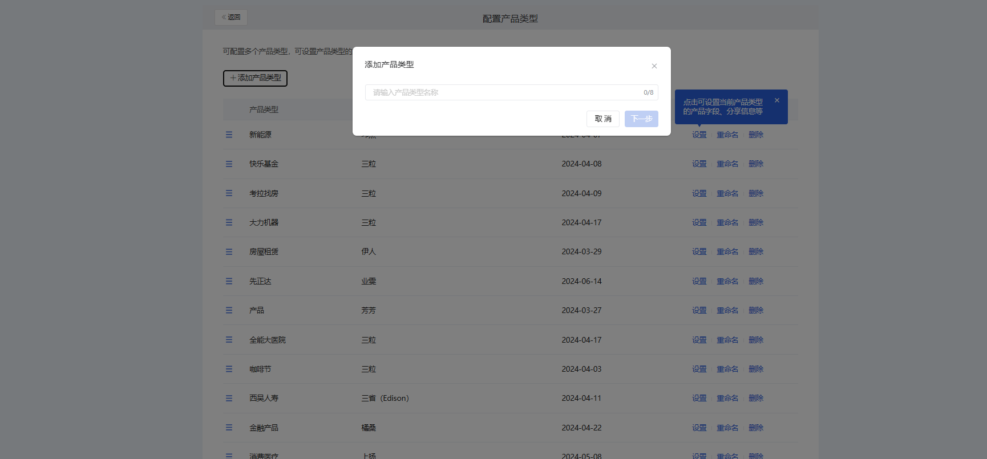Click the drag handle for 新能源 row
987x459 pixels.
[229, 135]
